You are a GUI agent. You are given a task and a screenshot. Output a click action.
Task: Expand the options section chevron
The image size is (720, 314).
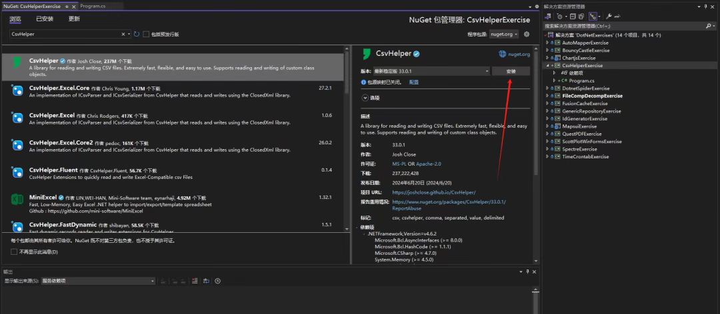[x=365, y=98]
